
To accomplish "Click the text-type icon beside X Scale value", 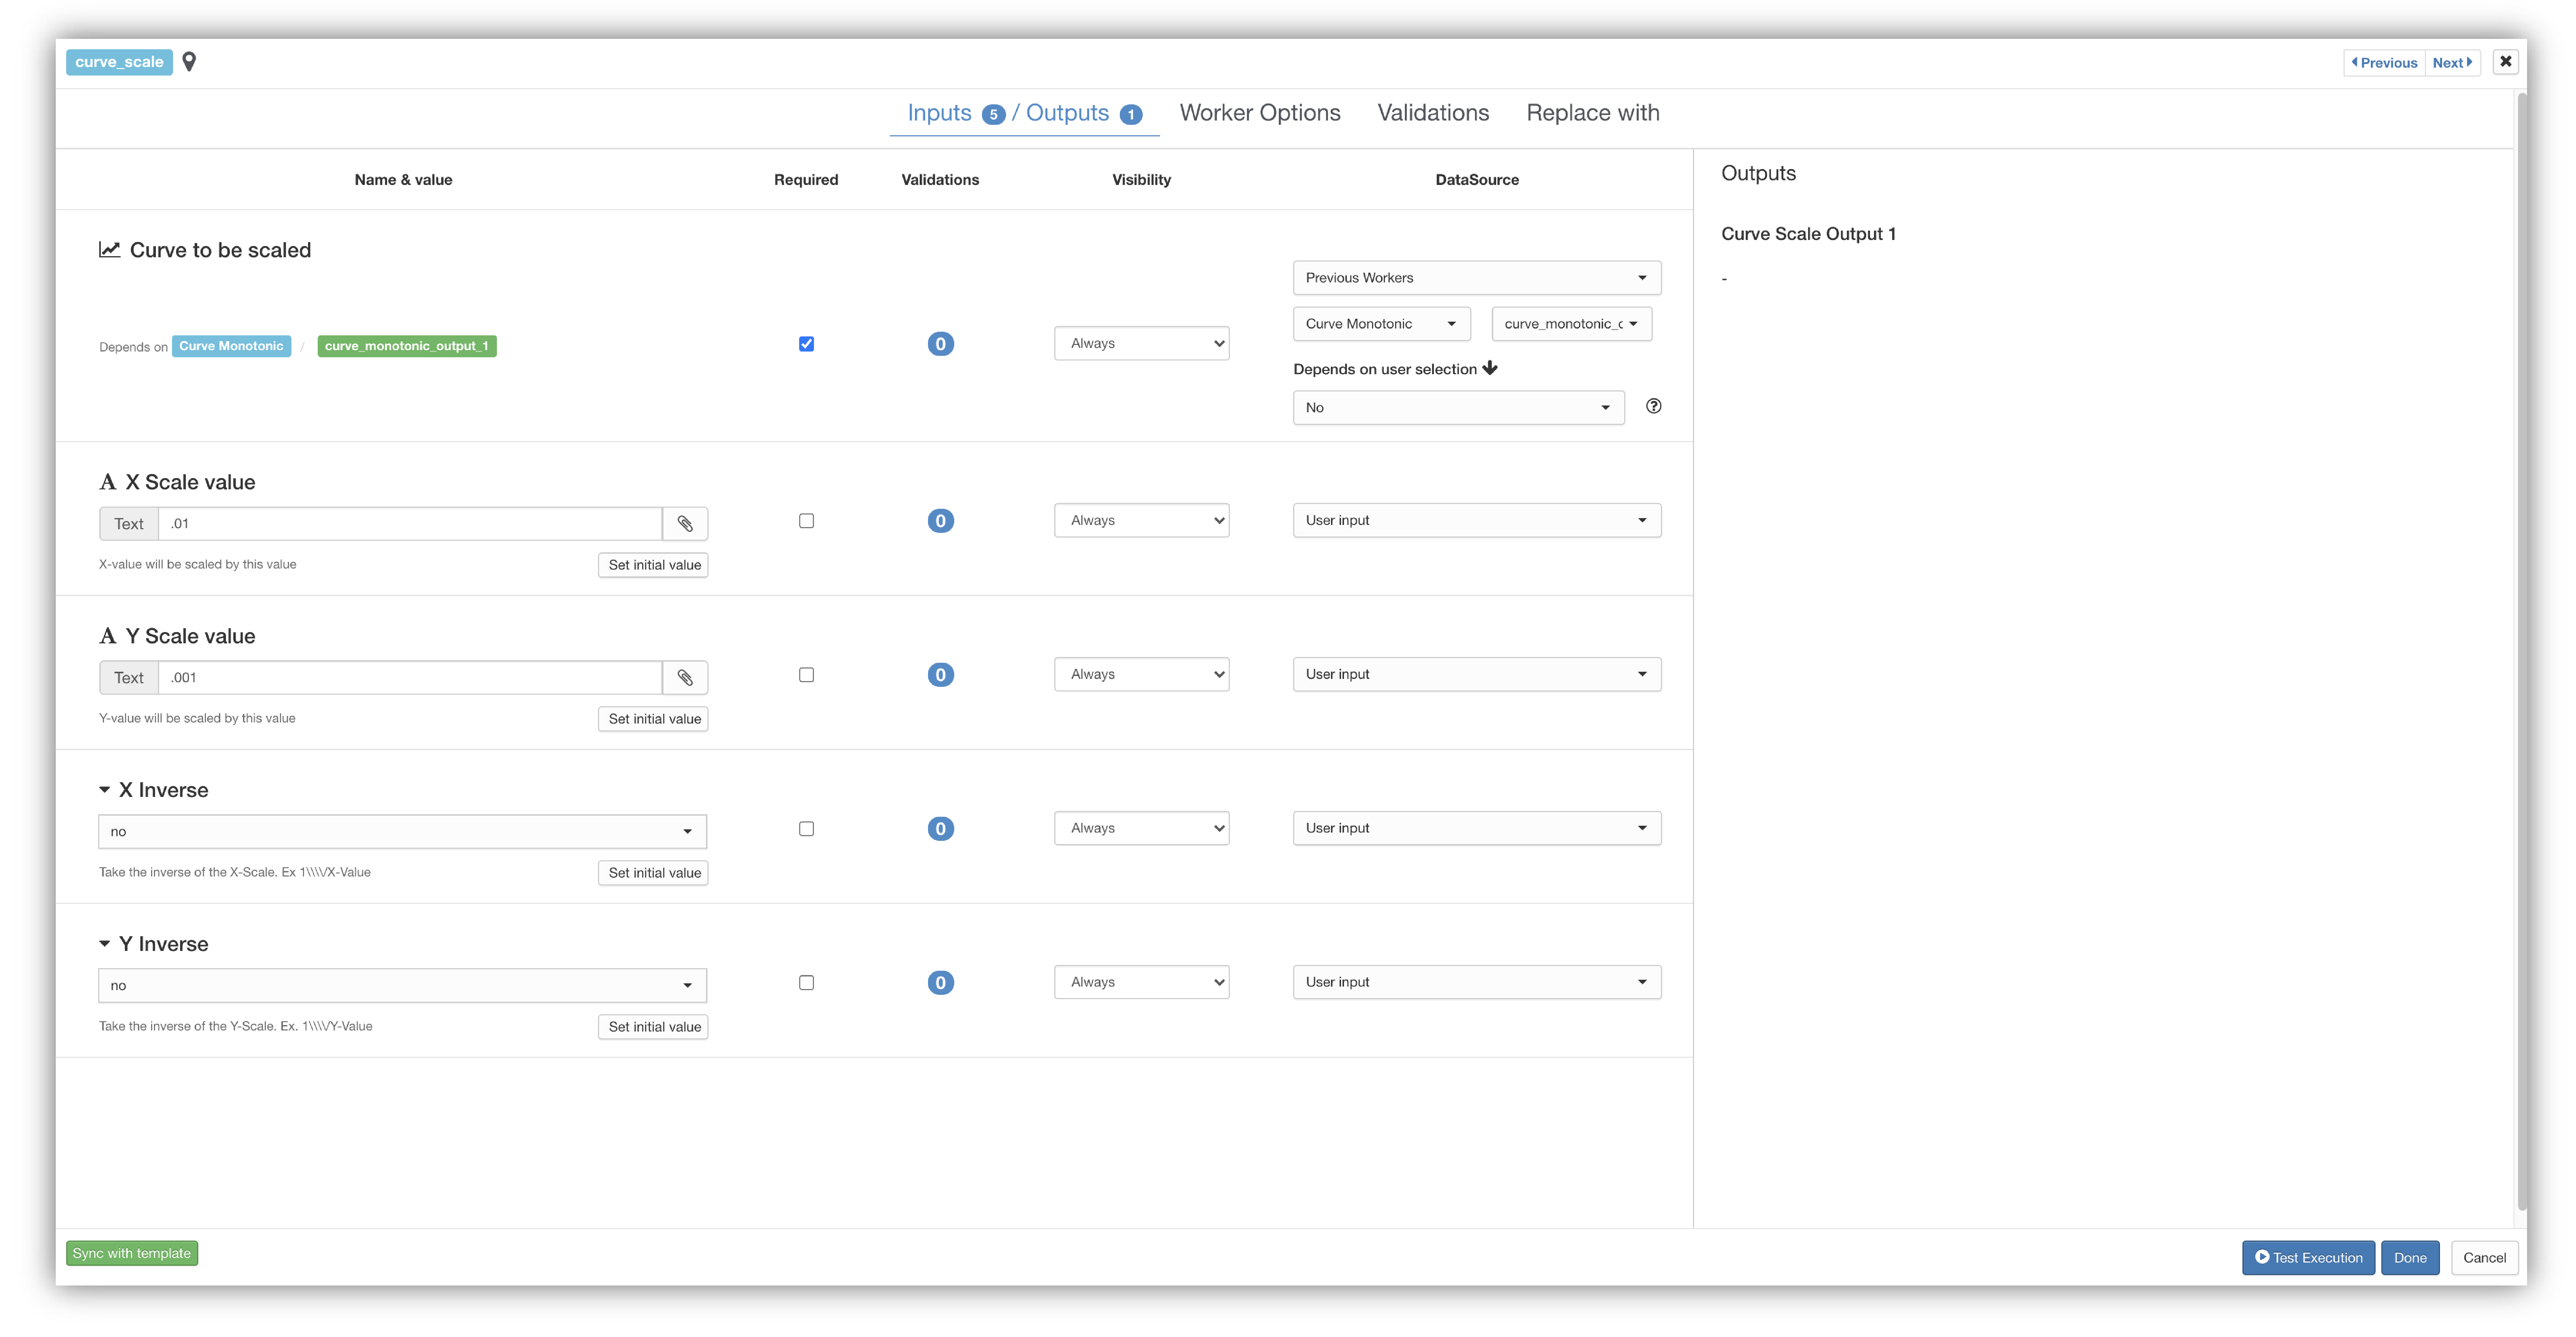I will pyautogui.click(x=108, y=482).
